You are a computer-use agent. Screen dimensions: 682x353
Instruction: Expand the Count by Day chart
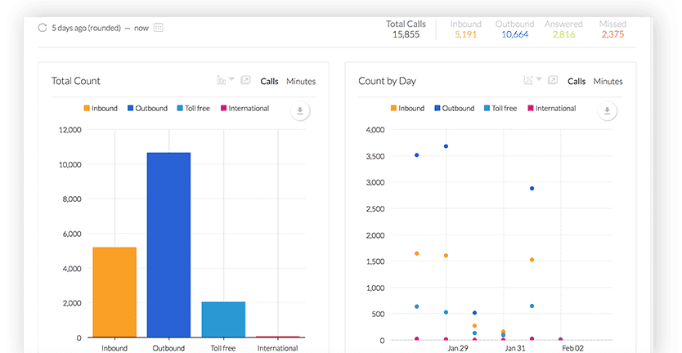[553, 80]
